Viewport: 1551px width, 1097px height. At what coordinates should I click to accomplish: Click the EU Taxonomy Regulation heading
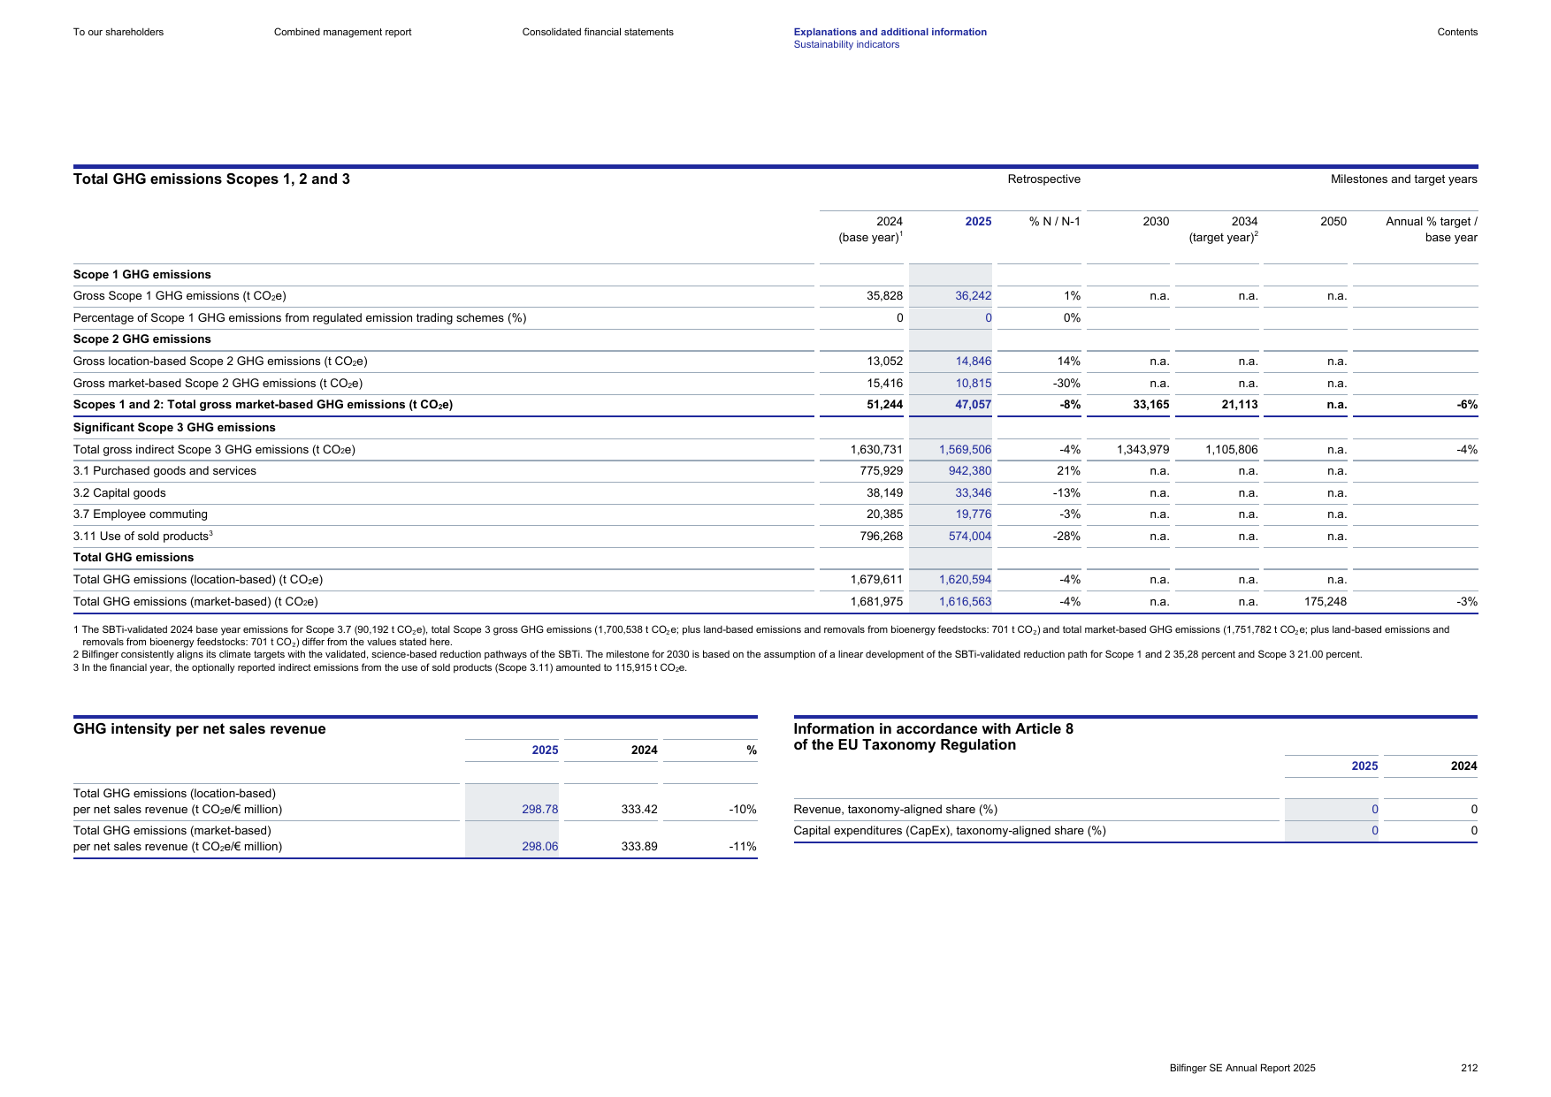[x=933, y=737]
